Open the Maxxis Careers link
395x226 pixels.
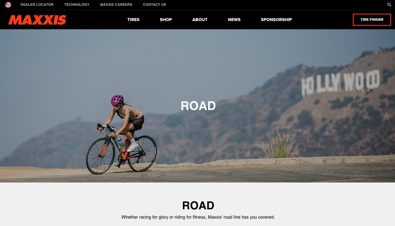pyautogui.click(x=116, y=5)
